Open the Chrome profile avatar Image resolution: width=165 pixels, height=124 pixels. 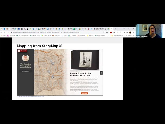click(130, 33)
